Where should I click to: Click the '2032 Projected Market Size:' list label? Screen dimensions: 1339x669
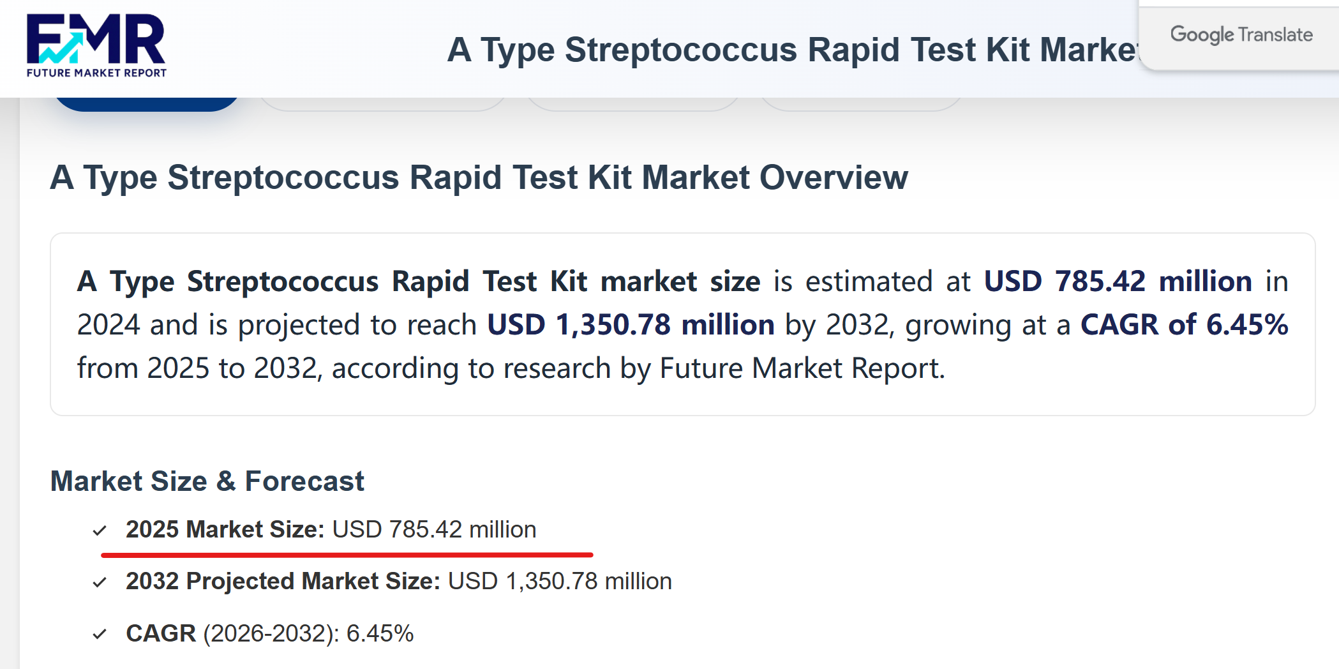[283, 582]
